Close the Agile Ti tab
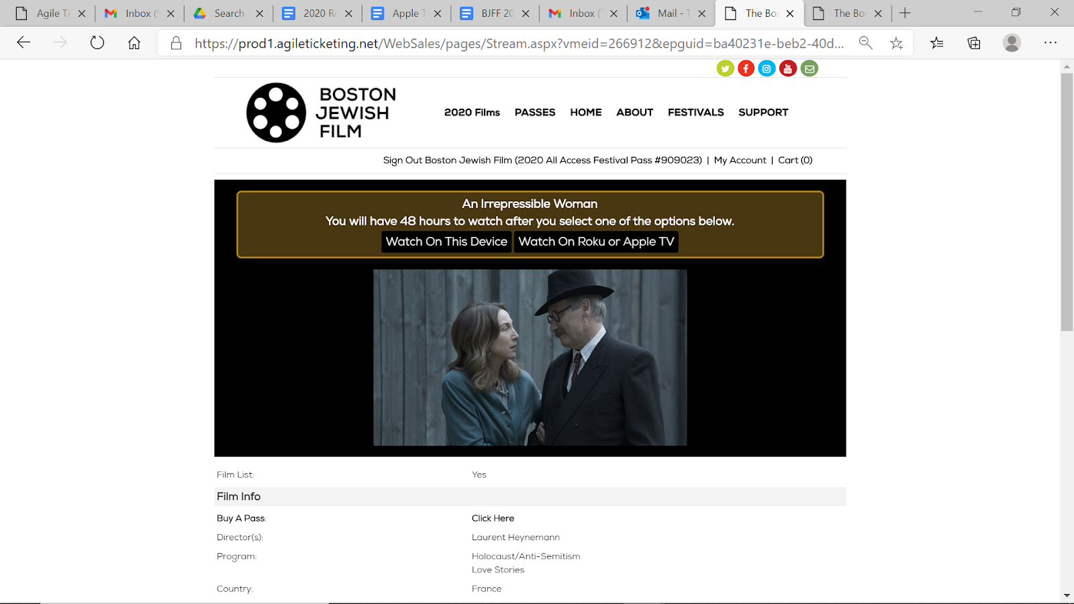This screenshot has width=1074, height=604. click(x=82, y=13)
